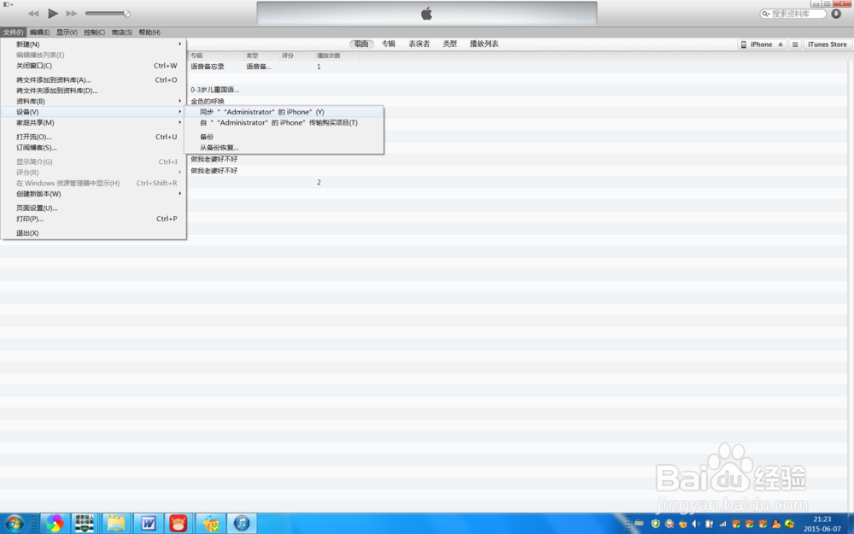Open the 显示(V) menu
Image resolution: width=854 pixels, height=534 pixels.
click(x=67, y=32)
